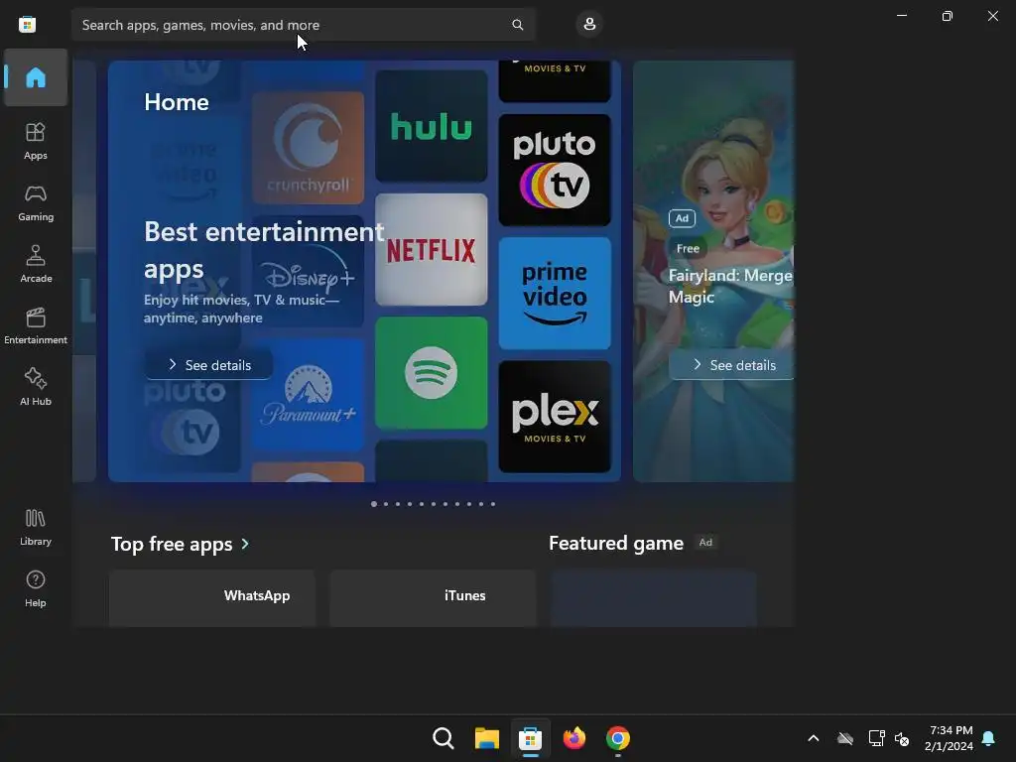Open the notification bell
The width and height of the screenshot is (1016, 762).
tap(989, 738)
